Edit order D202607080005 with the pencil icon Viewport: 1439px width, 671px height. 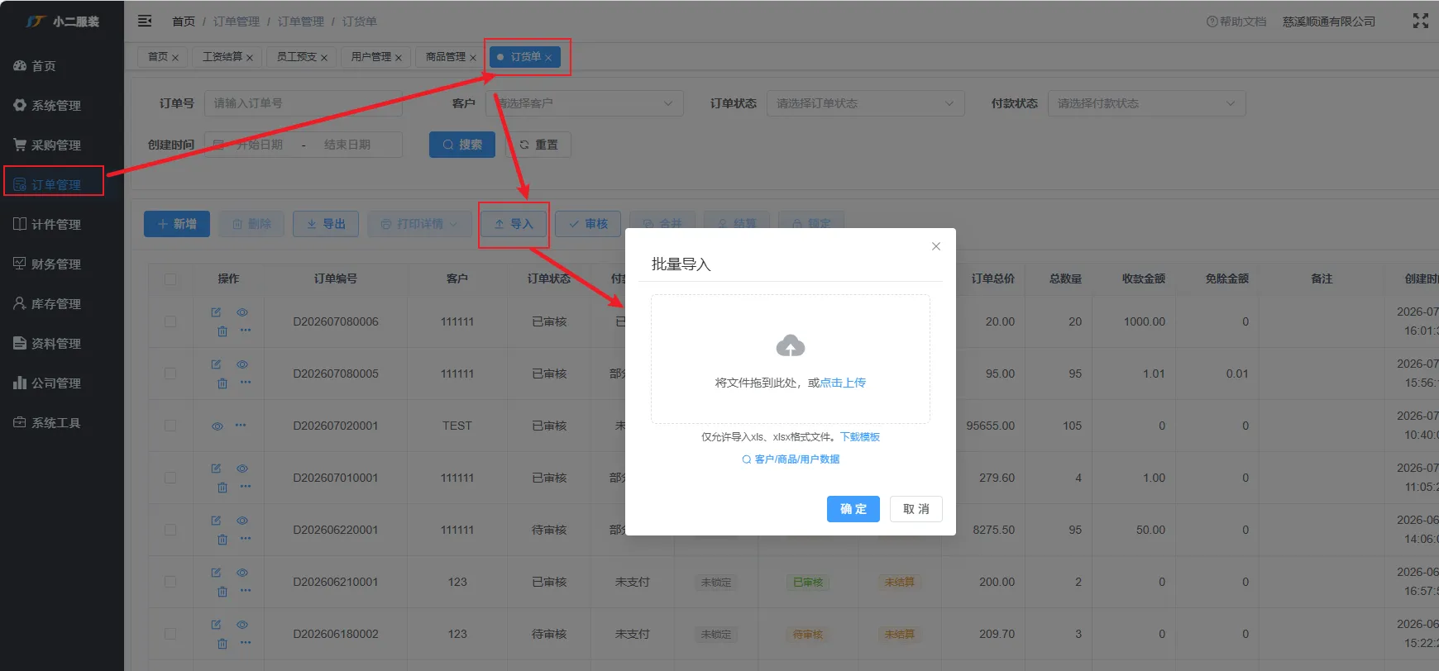pyautogui.click(x=216, y=364)
